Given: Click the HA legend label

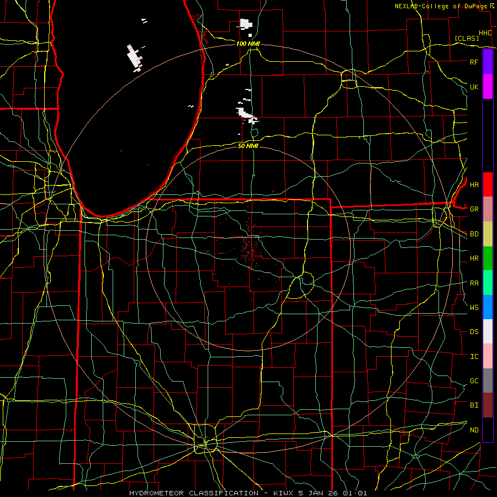Looking at the screenshot, I should pyautogui.click(x=474, y=184).
